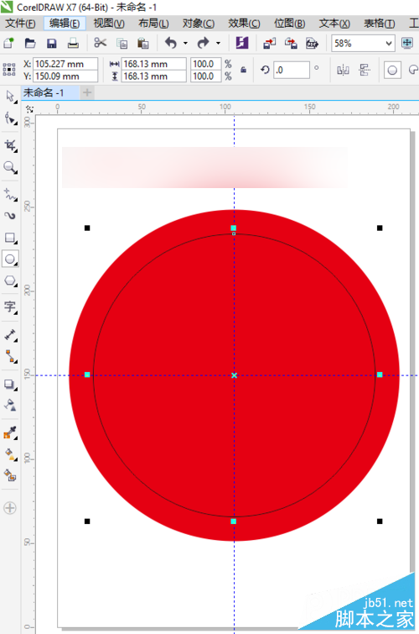Select the Rectangle tool
Viewport: 419px width, 634px height.
tap(10, 238)
